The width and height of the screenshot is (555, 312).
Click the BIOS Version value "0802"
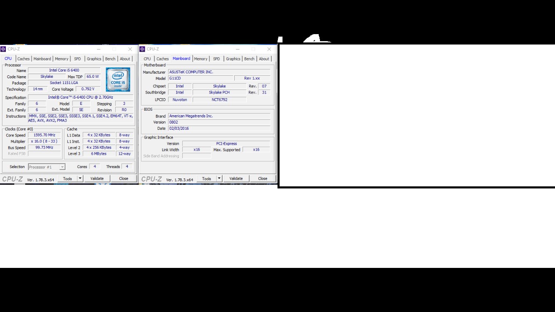coord(219,122)
